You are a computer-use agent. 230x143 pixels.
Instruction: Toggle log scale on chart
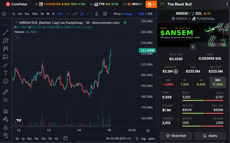coord(143,139)
